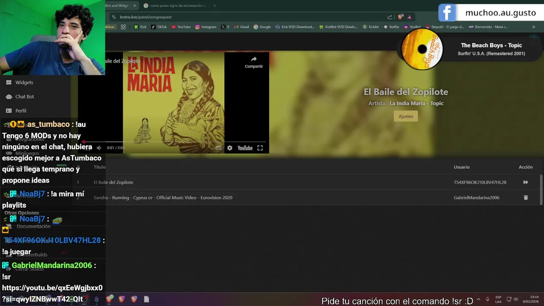Image resolution: width=544 pixels, height=306 pixels.
Task: Open Documentación in the sidebar
Action: pos(34,227)
